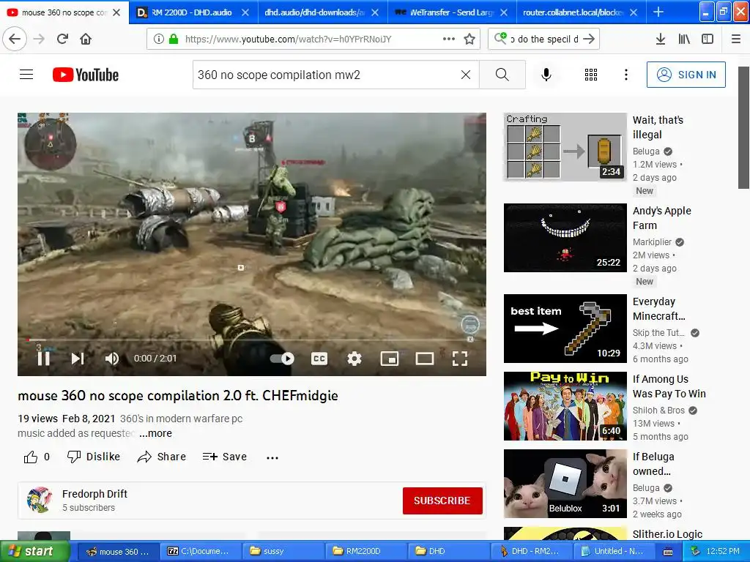The height and width of the screenshot is (562, 750).
Task: Switch to the router.collabnet.local tab
Action: coord(573,12)
